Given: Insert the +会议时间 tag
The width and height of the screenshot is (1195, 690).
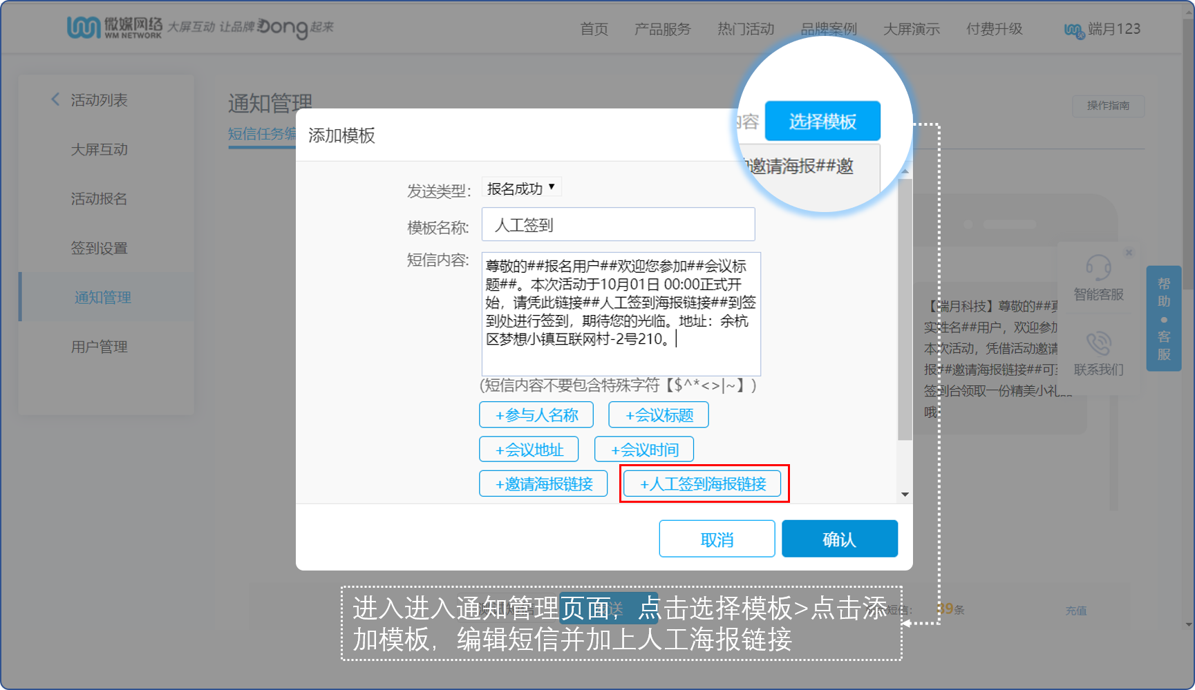Looking at the screenshot, I should (643, 449).
